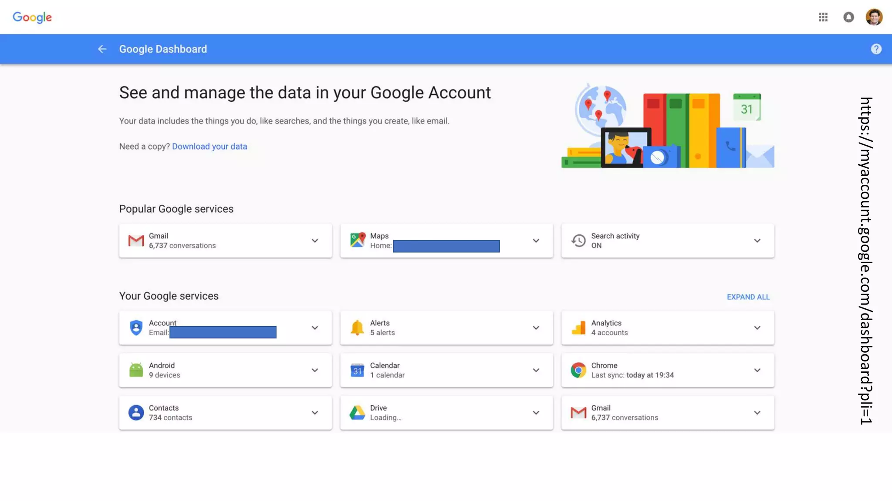Viewport: 892px width, 501px height.
Task: Expand the Account card chevron
Action: tap(314, 327)
